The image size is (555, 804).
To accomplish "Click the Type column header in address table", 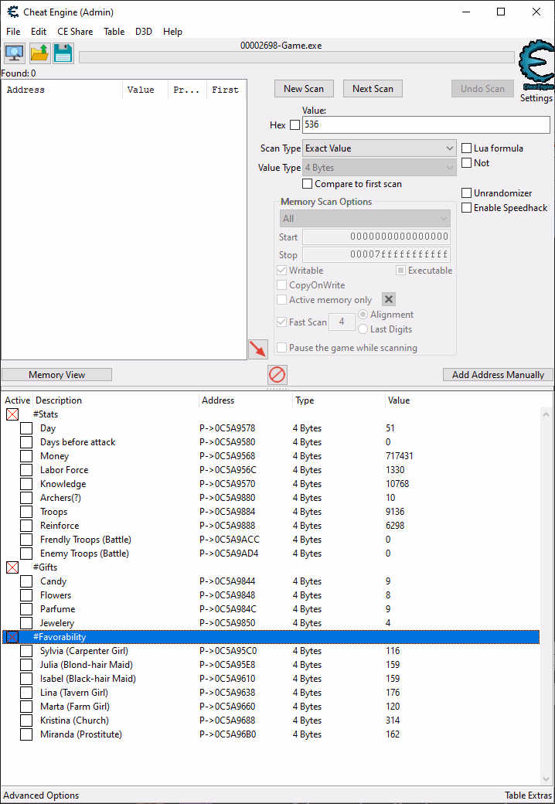I will (x=339, y=400).
